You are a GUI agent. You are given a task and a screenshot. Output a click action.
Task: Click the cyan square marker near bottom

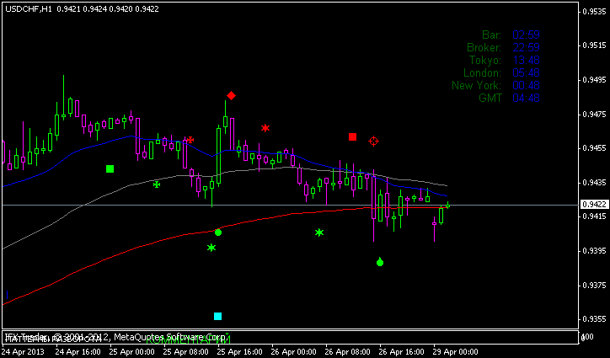point(218,316)
